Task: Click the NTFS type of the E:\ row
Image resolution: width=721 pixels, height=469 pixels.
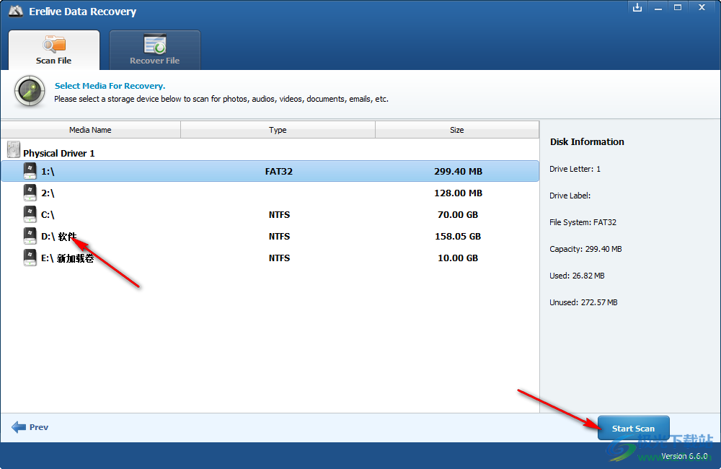Action: point(279,258)
